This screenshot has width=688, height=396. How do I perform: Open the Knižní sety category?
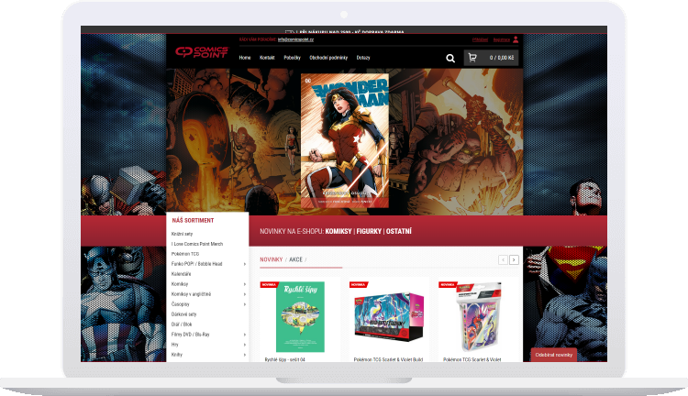tap(183, 234)
